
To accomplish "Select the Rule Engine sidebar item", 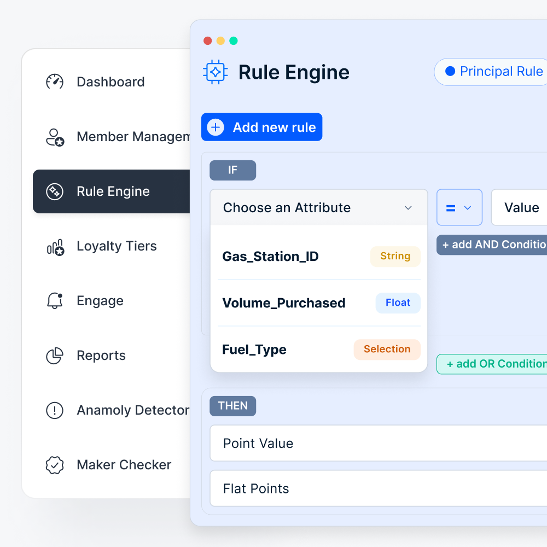I will 112,191.
